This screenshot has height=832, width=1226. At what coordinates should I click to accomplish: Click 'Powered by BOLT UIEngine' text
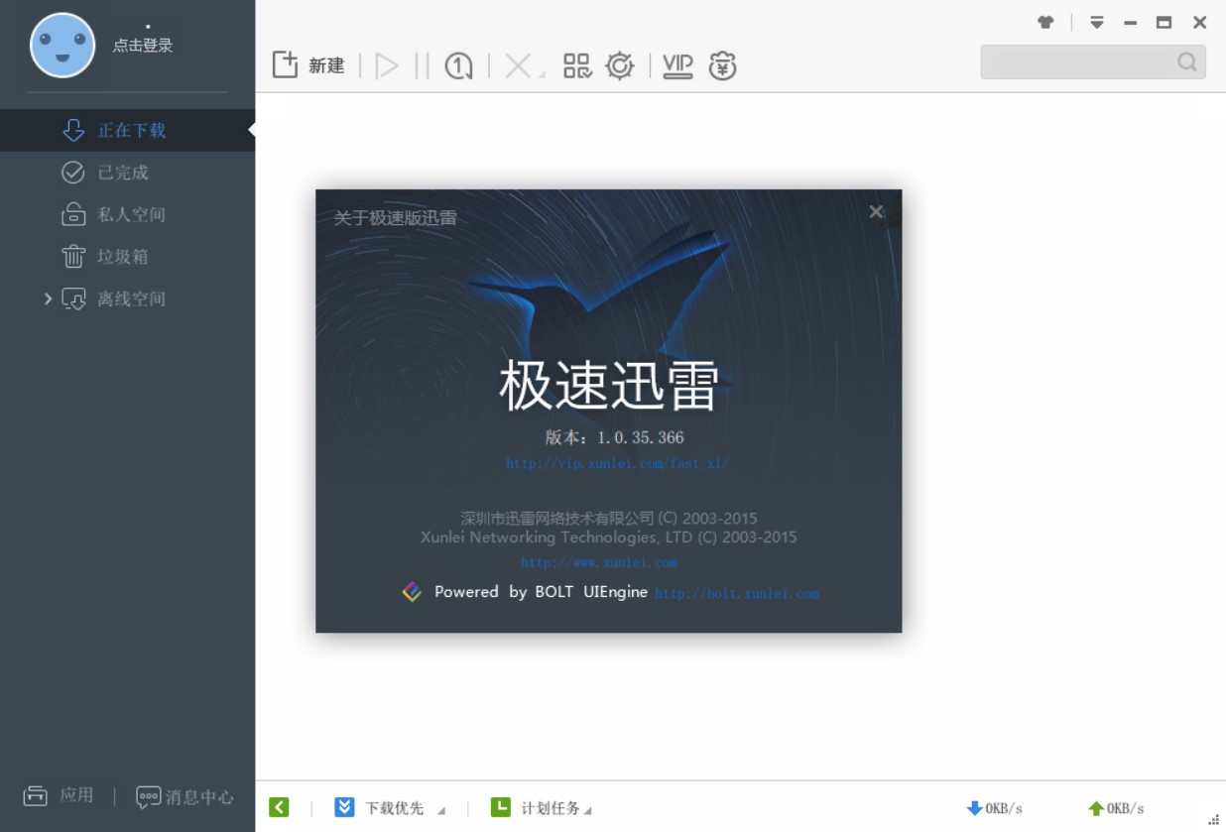click(541, 592)
